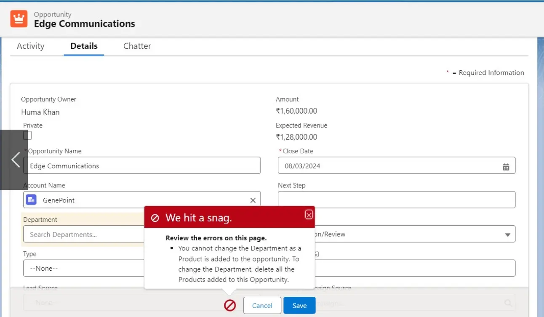Close the 'We hit a snag' error popup
This screenshot has width=544, height=317.
point(309,215)
